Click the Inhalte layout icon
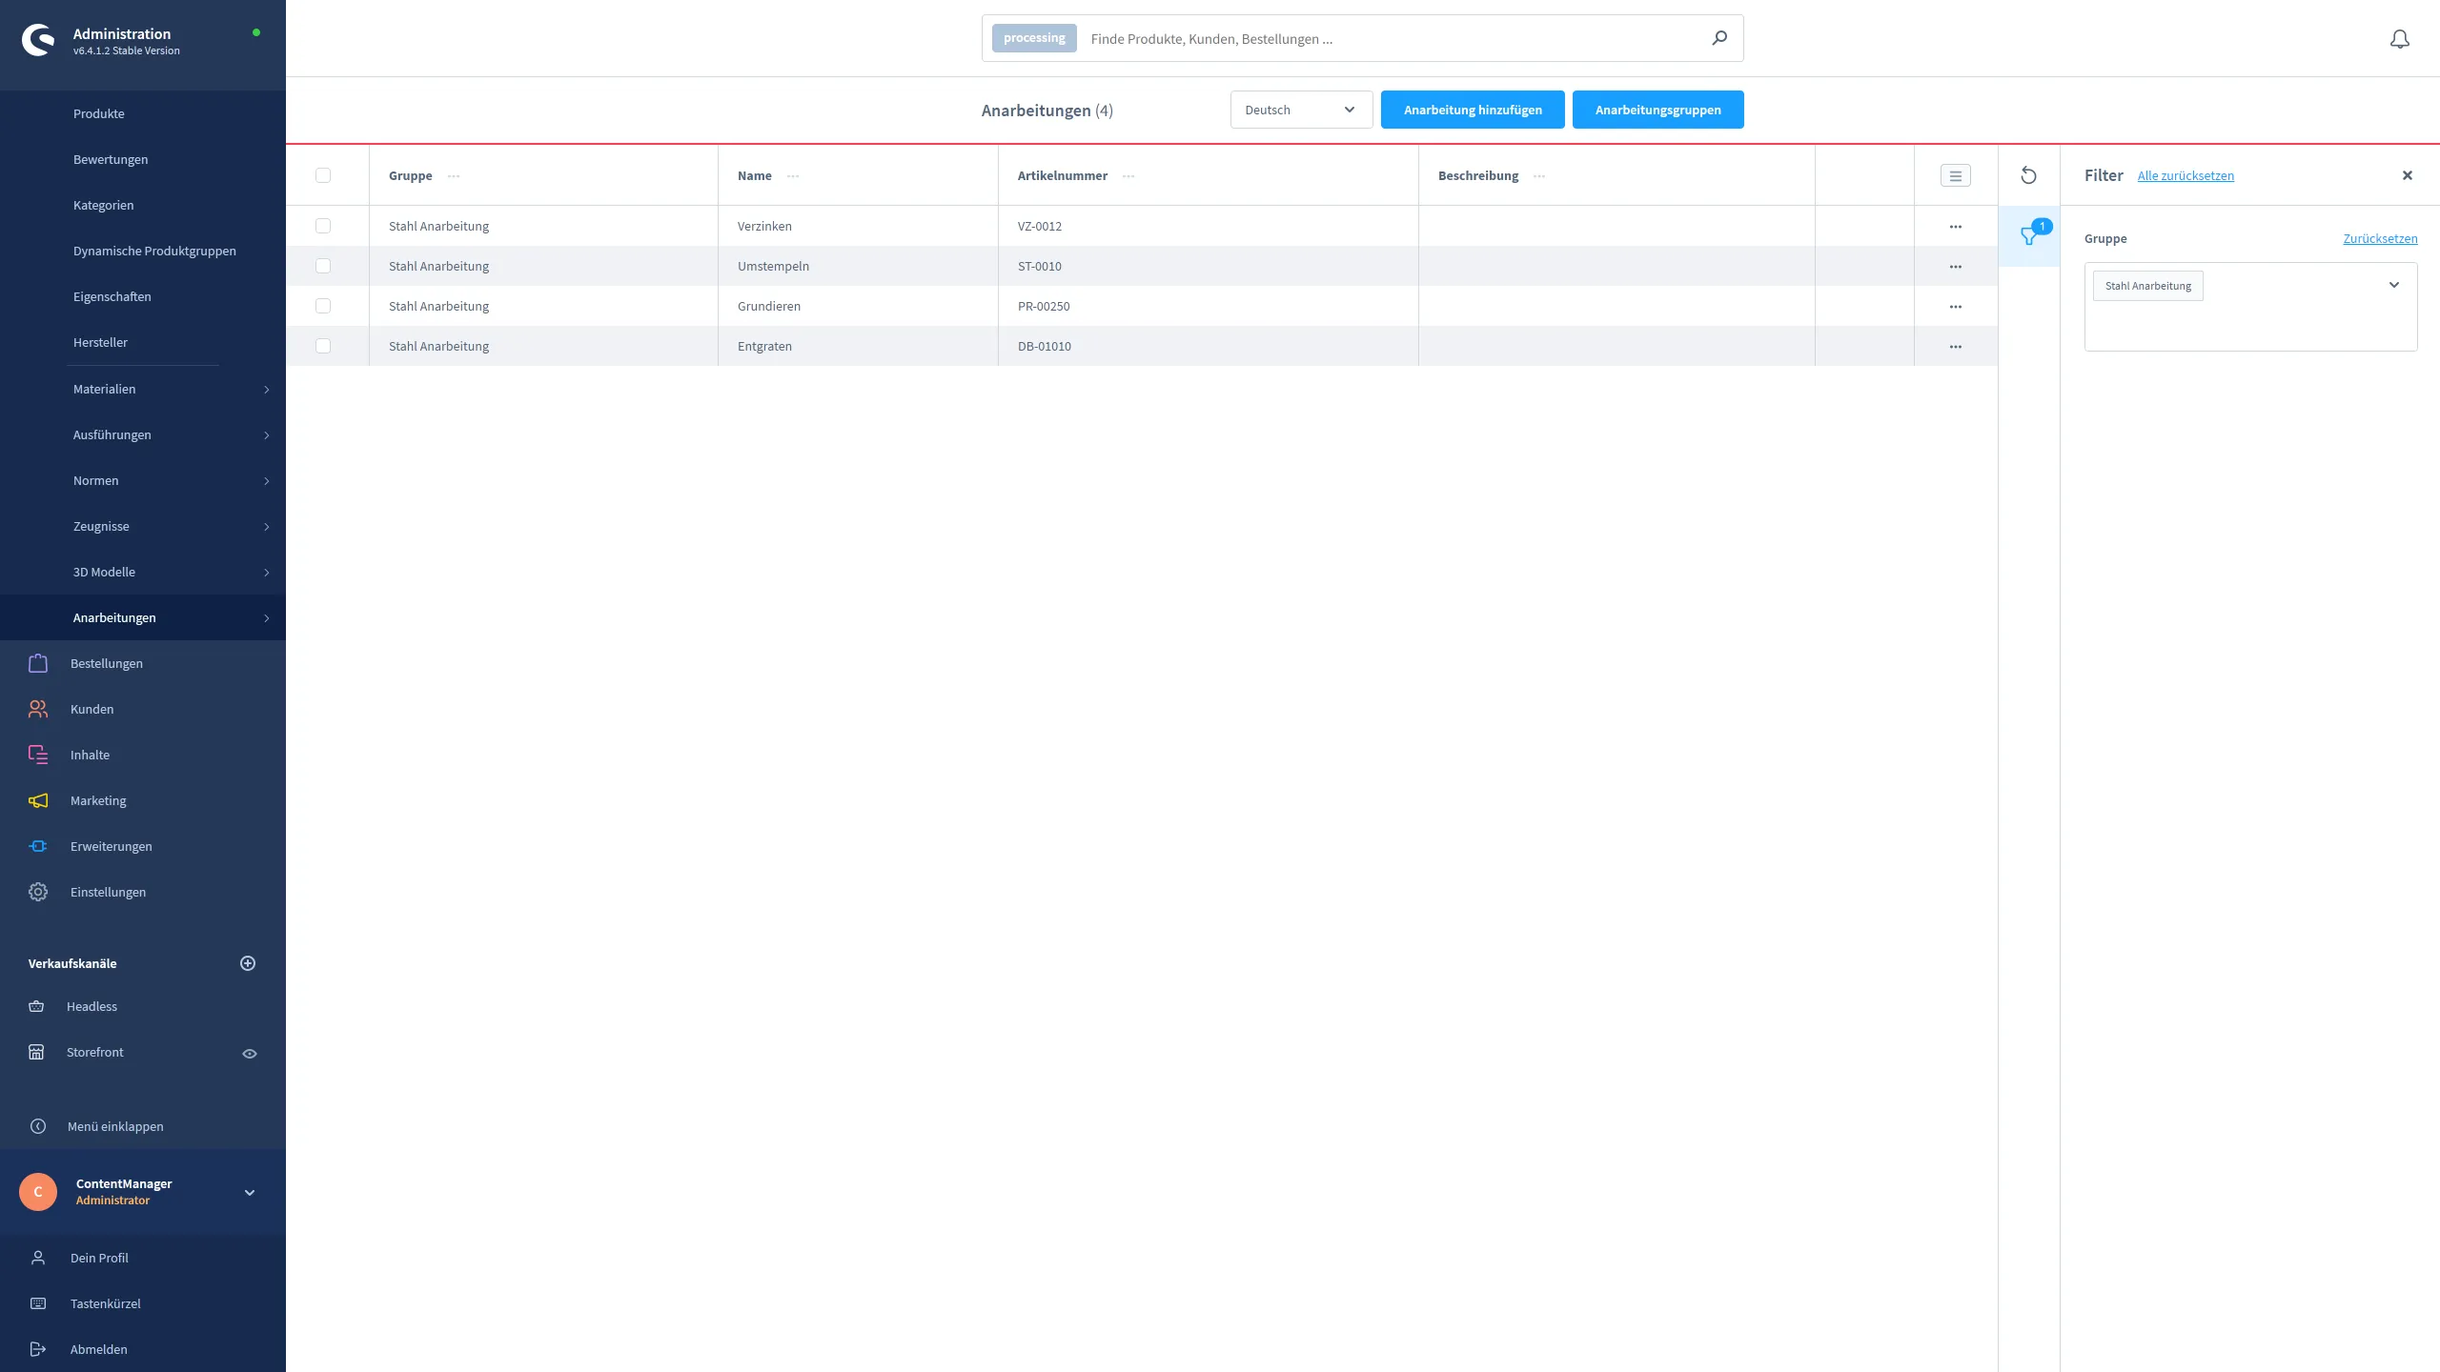2440x1372 pixels. [38, 755]
